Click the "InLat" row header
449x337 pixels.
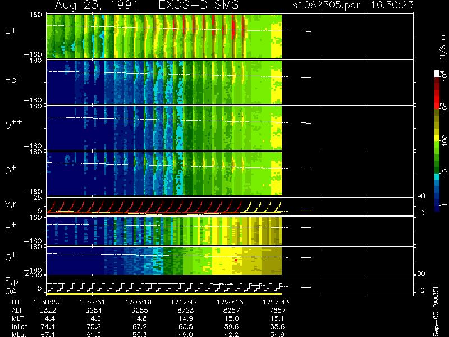(19, 326)
